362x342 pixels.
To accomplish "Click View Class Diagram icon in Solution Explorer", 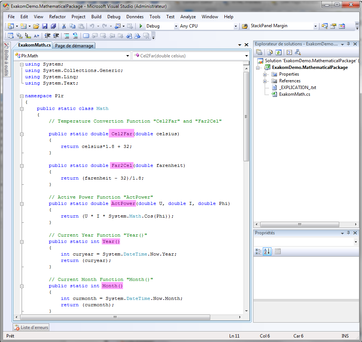I will click(298, 53).
